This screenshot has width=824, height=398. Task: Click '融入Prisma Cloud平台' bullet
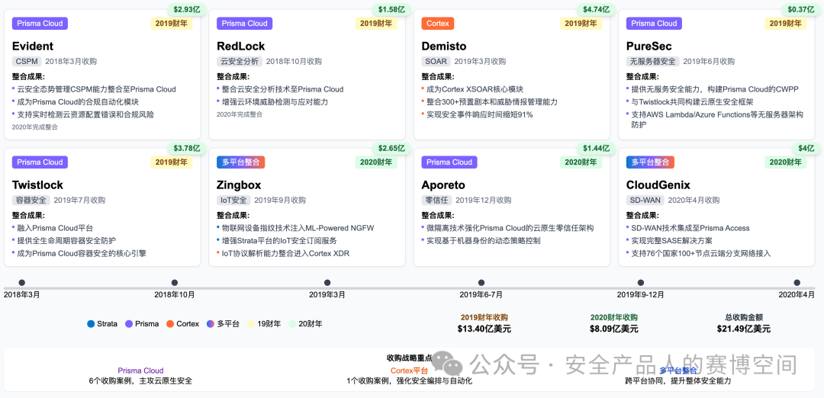click(x=55, y=228)
